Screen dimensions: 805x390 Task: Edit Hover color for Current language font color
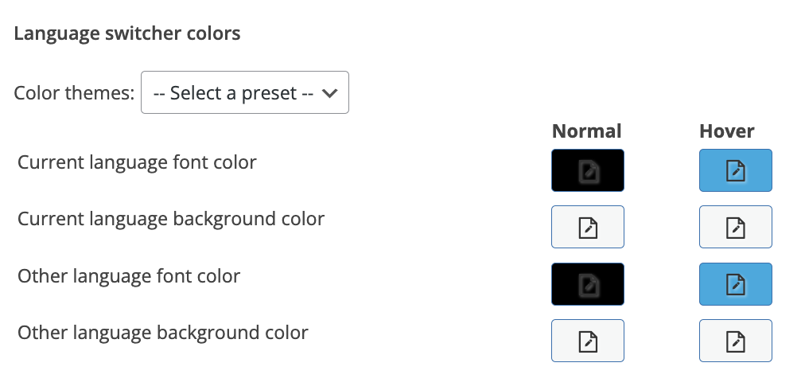(x=736, y=170)
